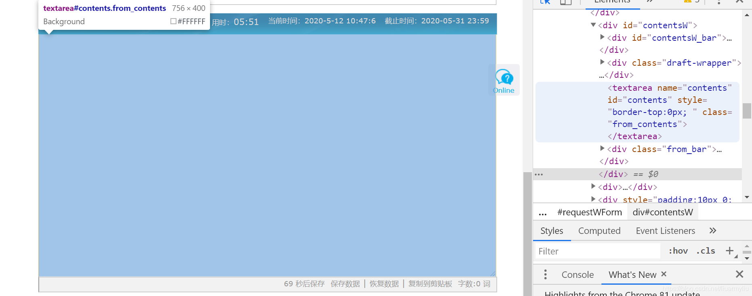Click the Elements panel scroll-up arrow
Screen dimensions: 752x296
click(747, 15)
